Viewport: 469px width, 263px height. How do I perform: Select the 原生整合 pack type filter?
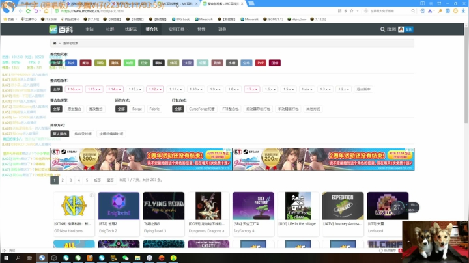coord(74,109)
